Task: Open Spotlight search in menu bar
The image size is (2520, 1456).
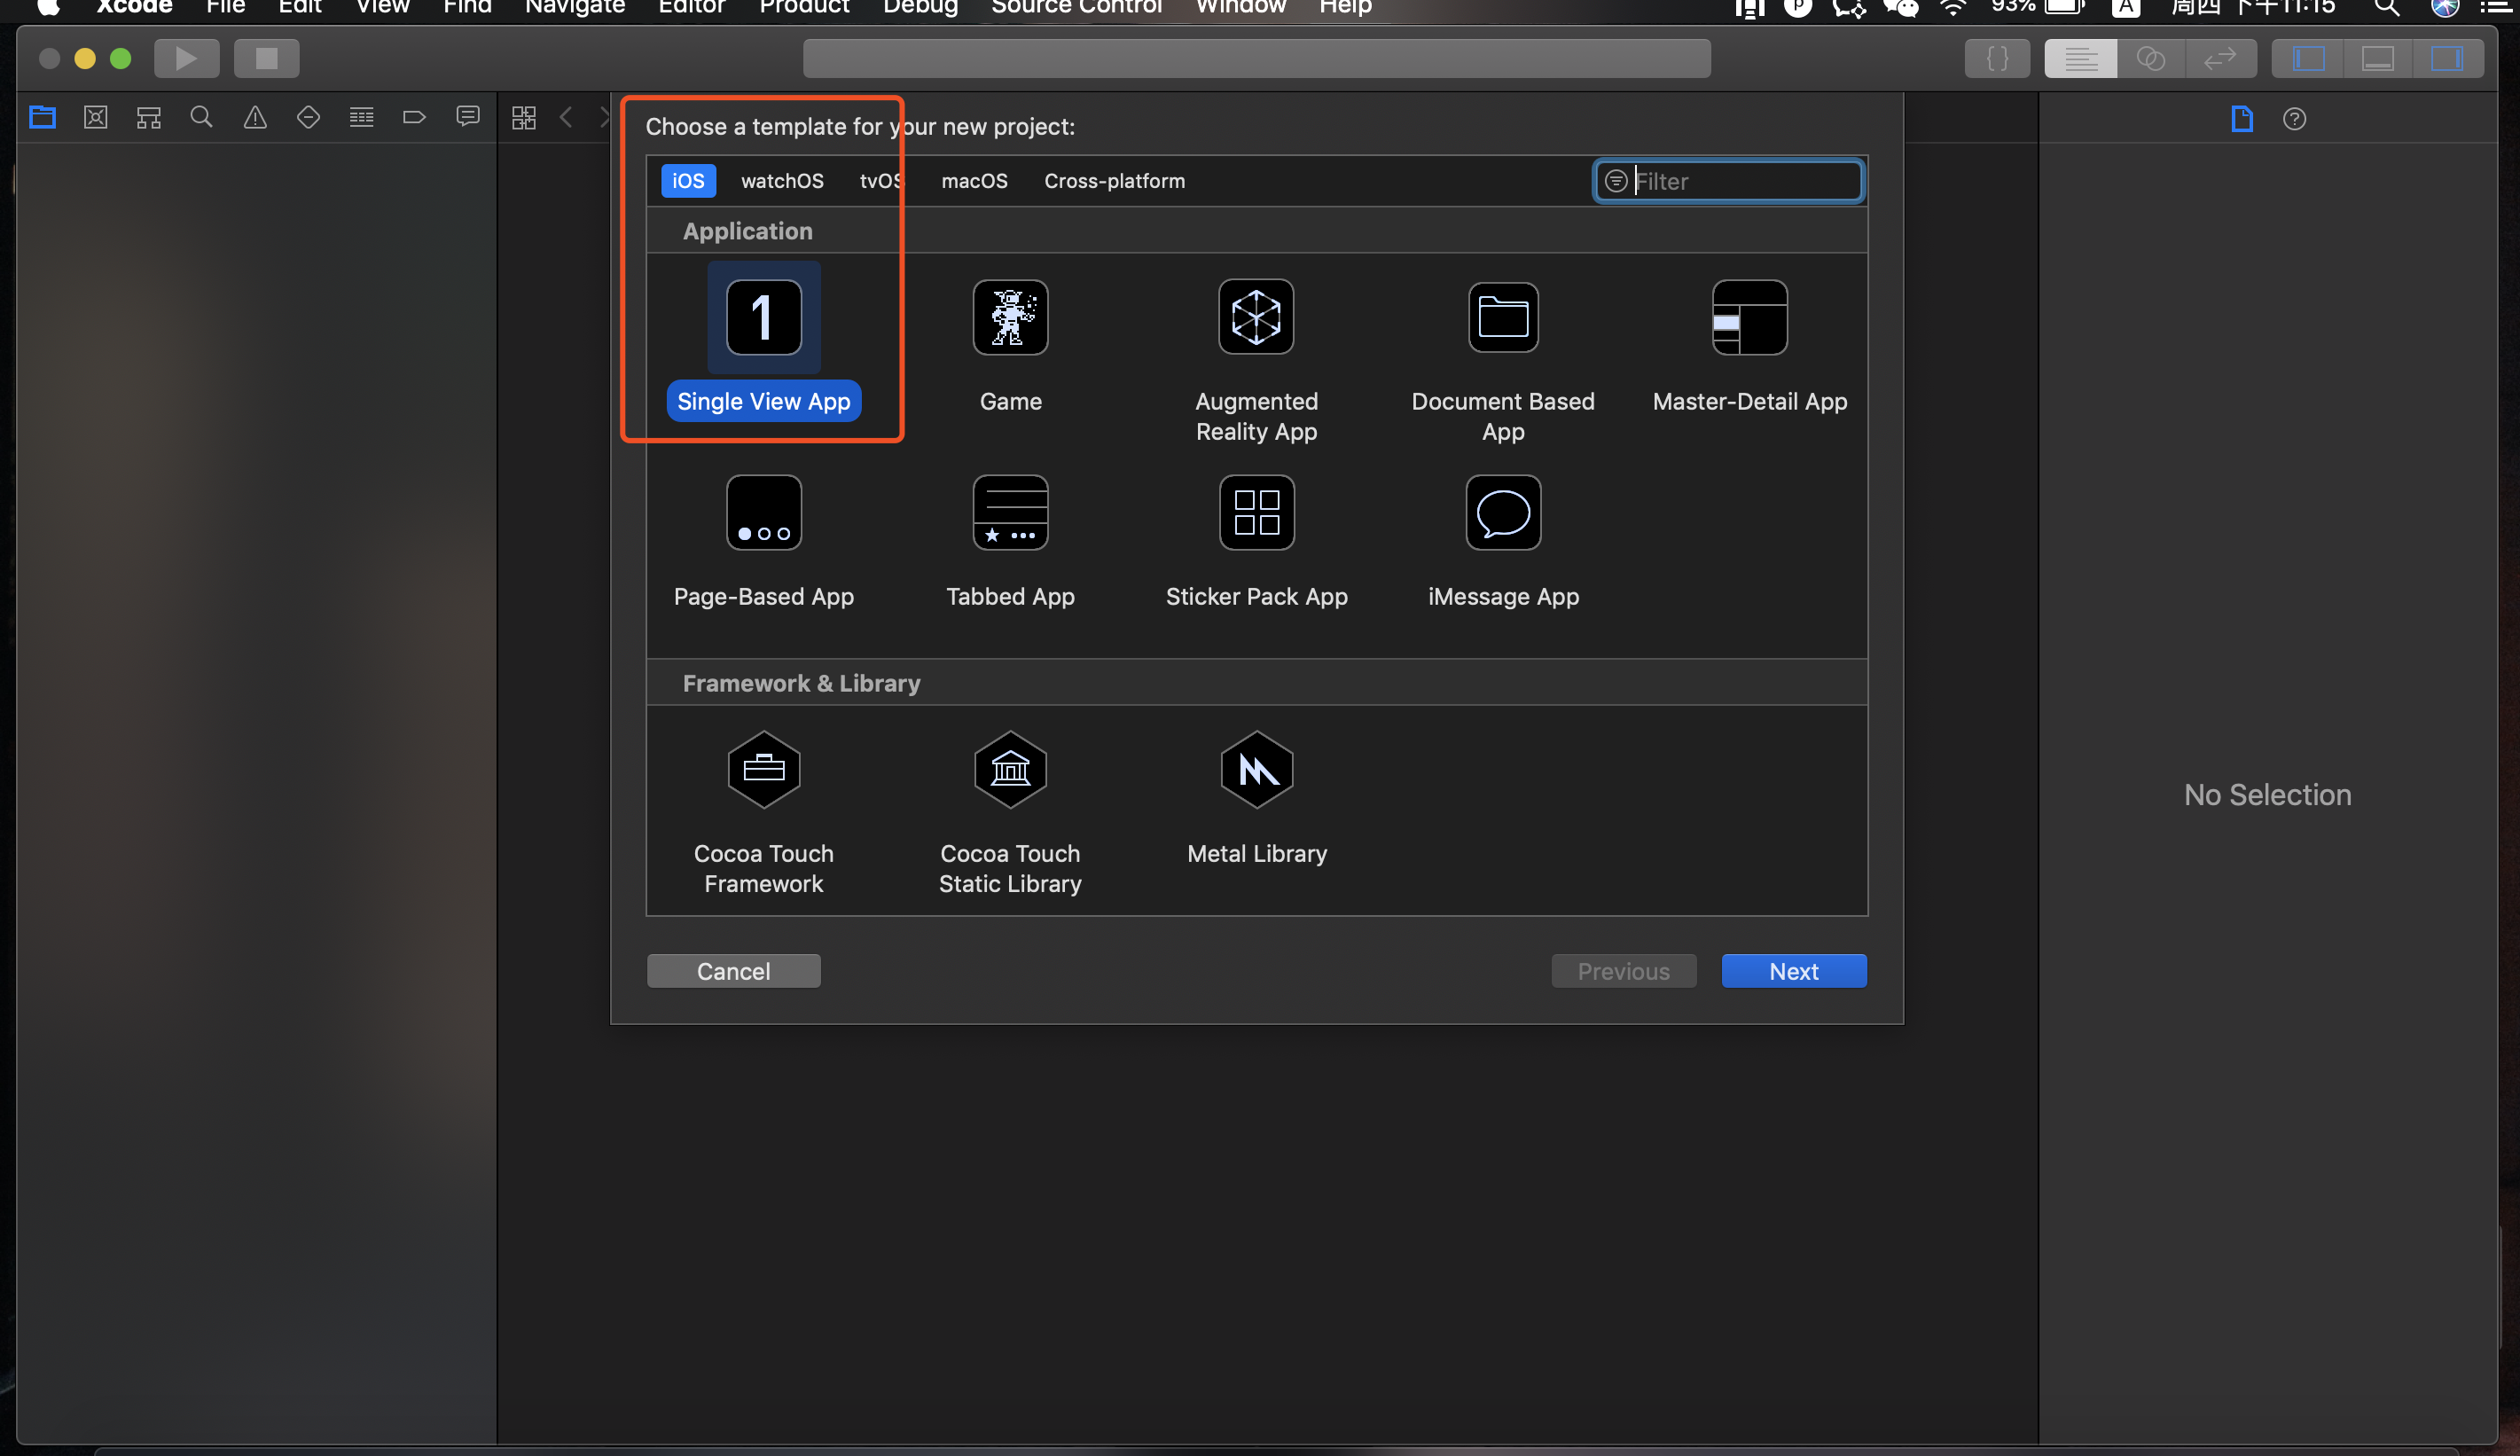Action: (x=2386, y=7)
